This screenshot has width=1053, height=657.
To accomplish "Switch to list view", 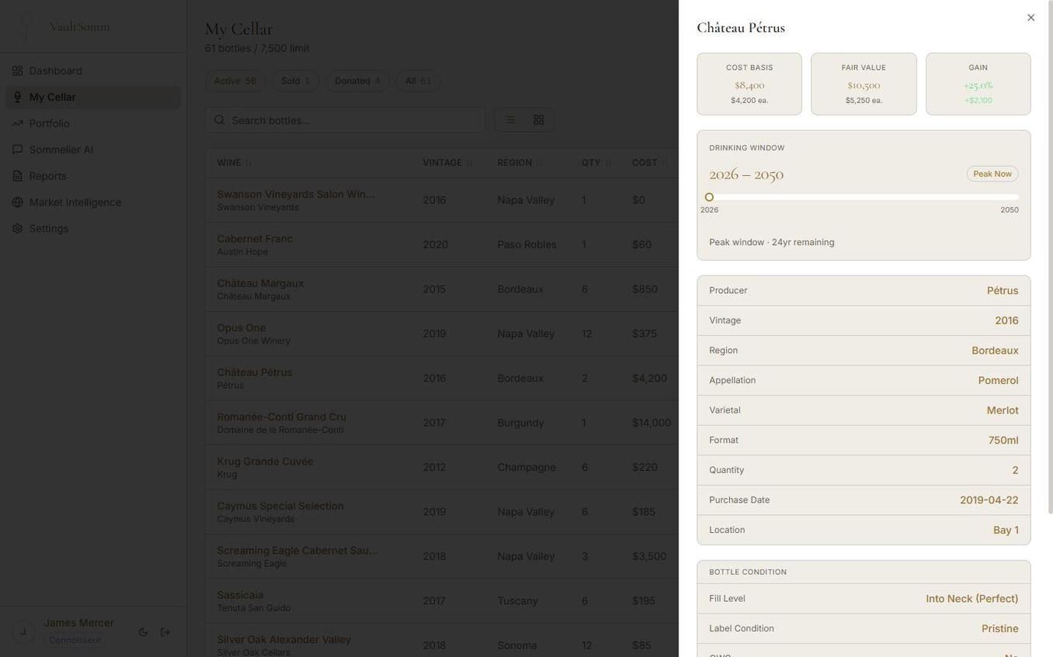I will [510, 119].
